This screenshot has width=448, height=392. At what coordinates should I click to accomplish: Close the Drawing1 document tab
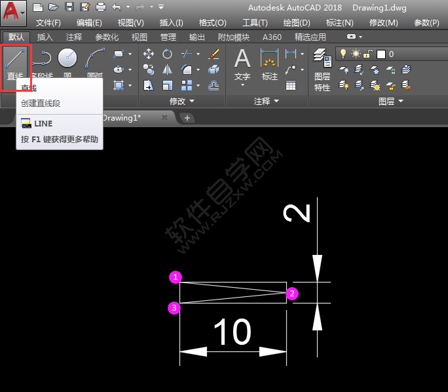coord(165,117)
